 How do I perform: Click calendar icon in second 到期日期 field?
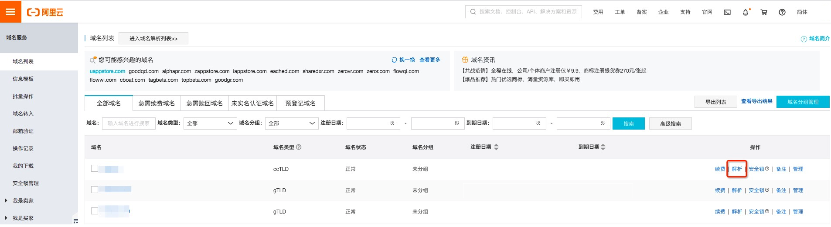click(603, 124)
